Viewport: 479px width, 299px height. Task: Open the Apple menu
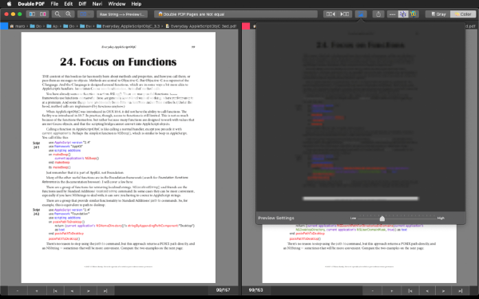click(9, 4)
